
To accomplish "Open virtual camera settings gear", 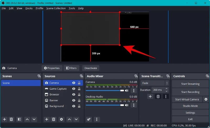I will point(206,99).
